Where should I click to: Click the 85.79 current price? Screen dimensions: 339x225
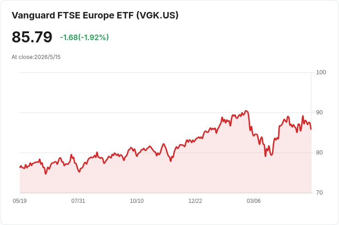tap(32, 37)
